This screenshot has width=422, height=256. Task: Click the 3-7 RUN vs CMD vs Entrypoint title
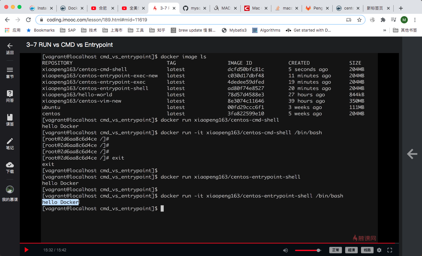pyautogui.click(x=70, y=45)
